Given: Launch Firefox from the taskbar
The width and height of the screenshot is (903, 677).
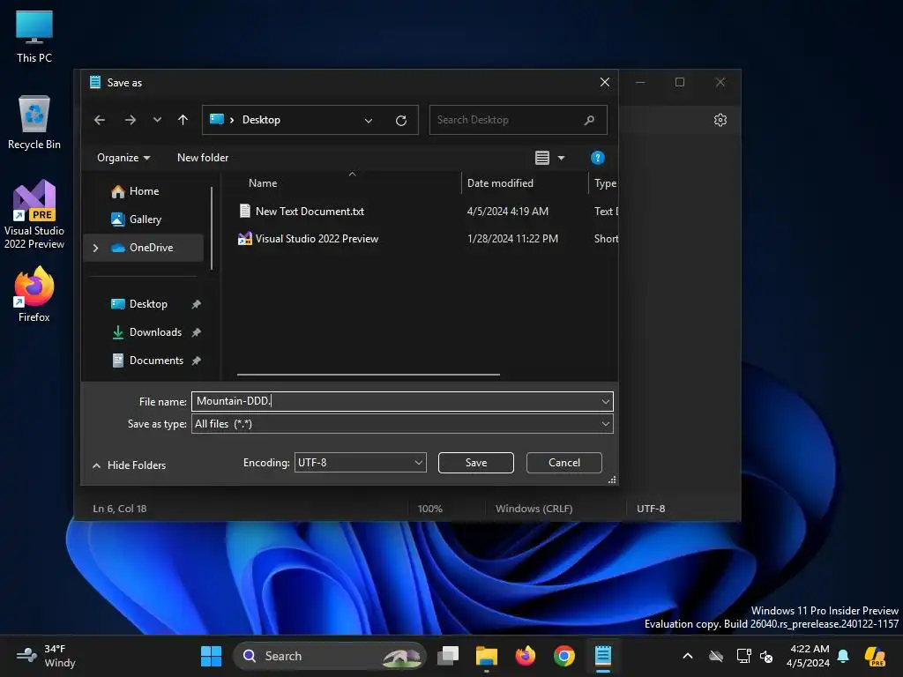Looking at the screenshot, I should pos(526,656).
